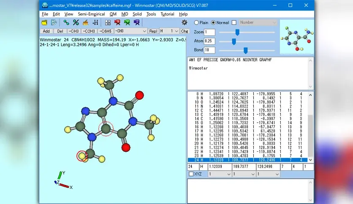Open second dropdown next to XYZ

[x=244, y=174]
